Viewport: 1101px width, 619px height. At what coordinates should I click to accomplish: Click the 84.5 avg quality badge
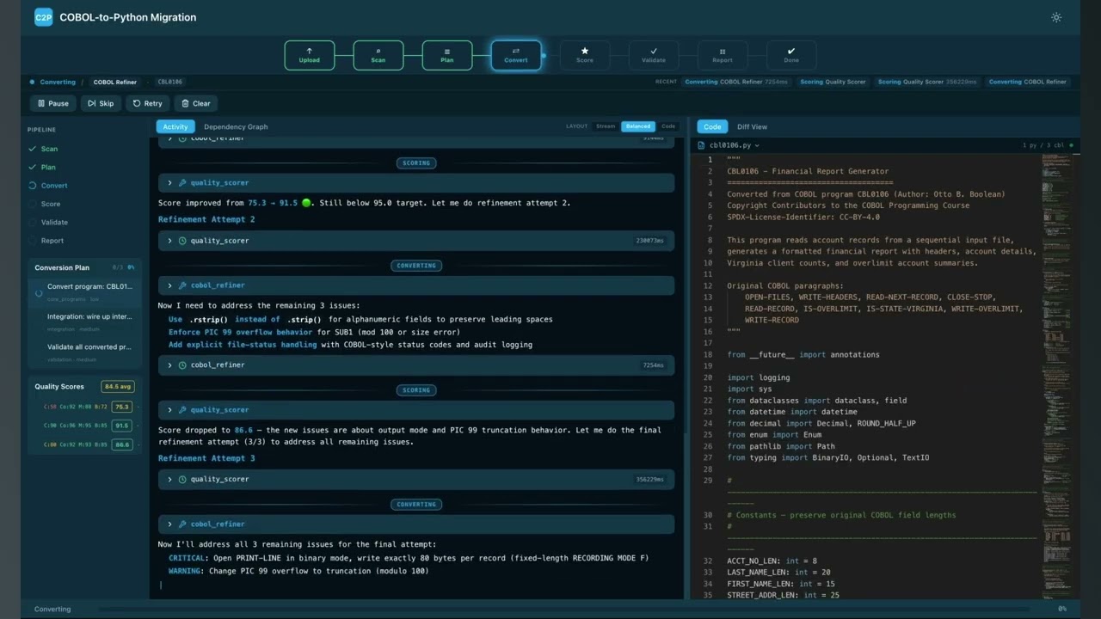point(118,387)
